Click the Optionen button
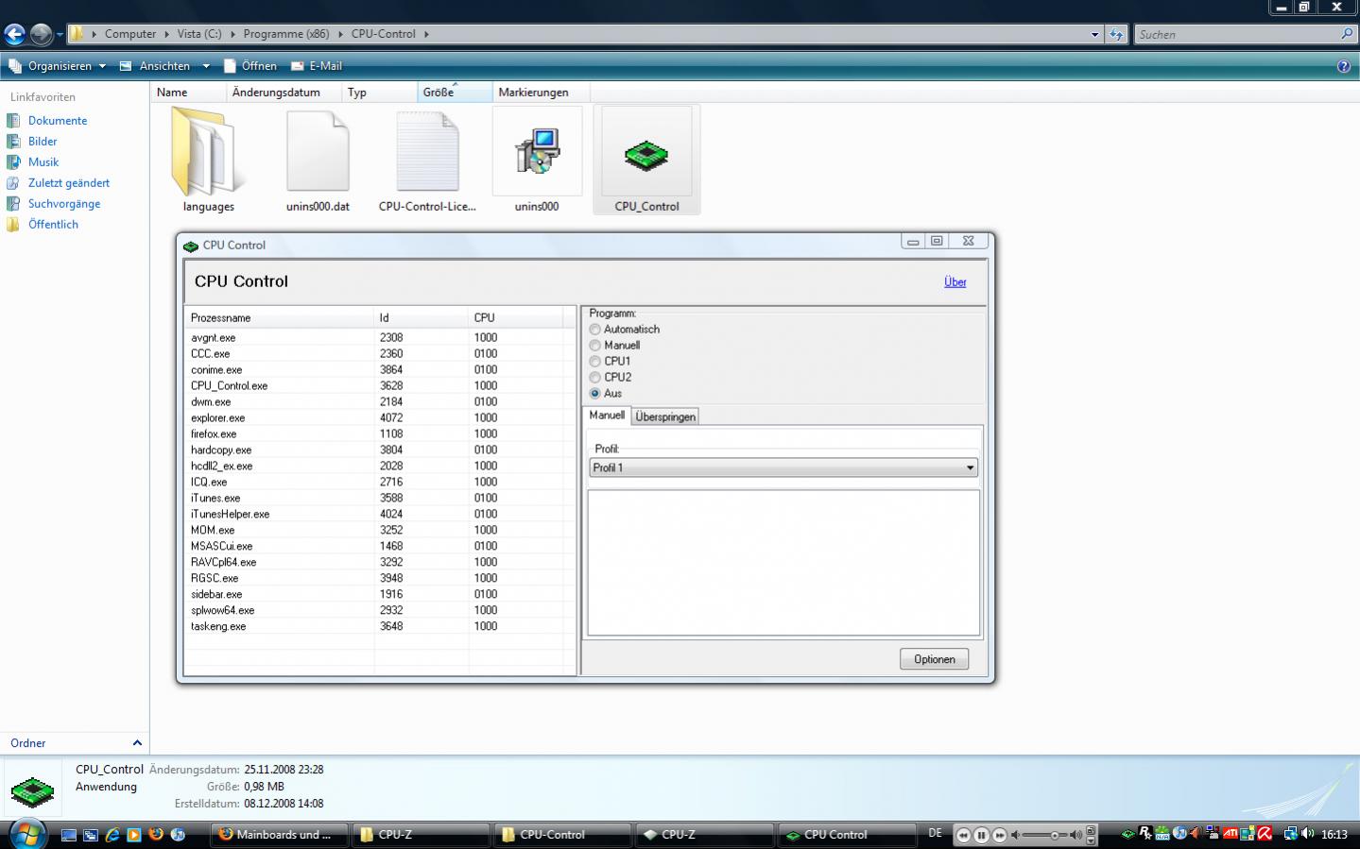This screenshot has height=849, width=1360. [934, 659]
